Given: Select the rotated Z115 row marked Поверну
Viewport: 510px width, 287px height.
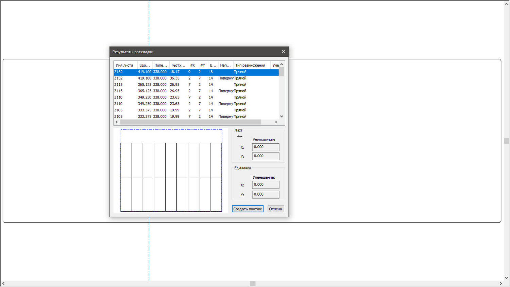Looking at the screenshot, I should (x=196, y=91).
